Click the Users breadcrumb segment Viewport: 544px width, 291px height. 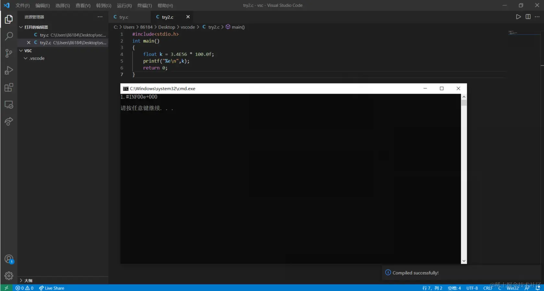[129, 27]
